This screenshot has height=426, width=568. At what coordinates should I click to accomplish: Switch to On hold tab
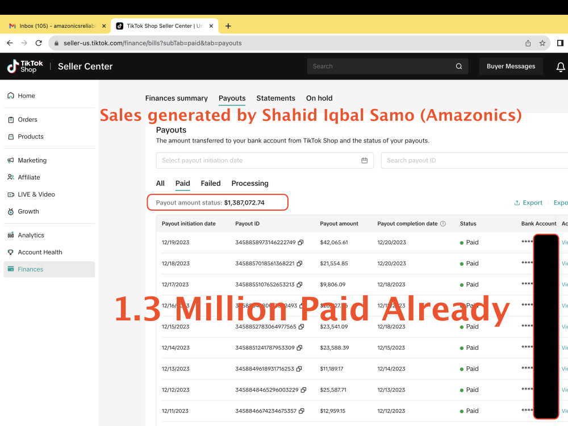click(x=319, y=98)
